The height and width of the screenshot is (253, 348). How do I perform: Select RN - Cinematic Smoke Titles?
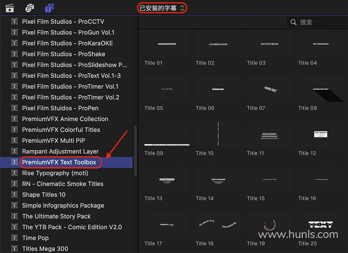click(x=67, y=184)
